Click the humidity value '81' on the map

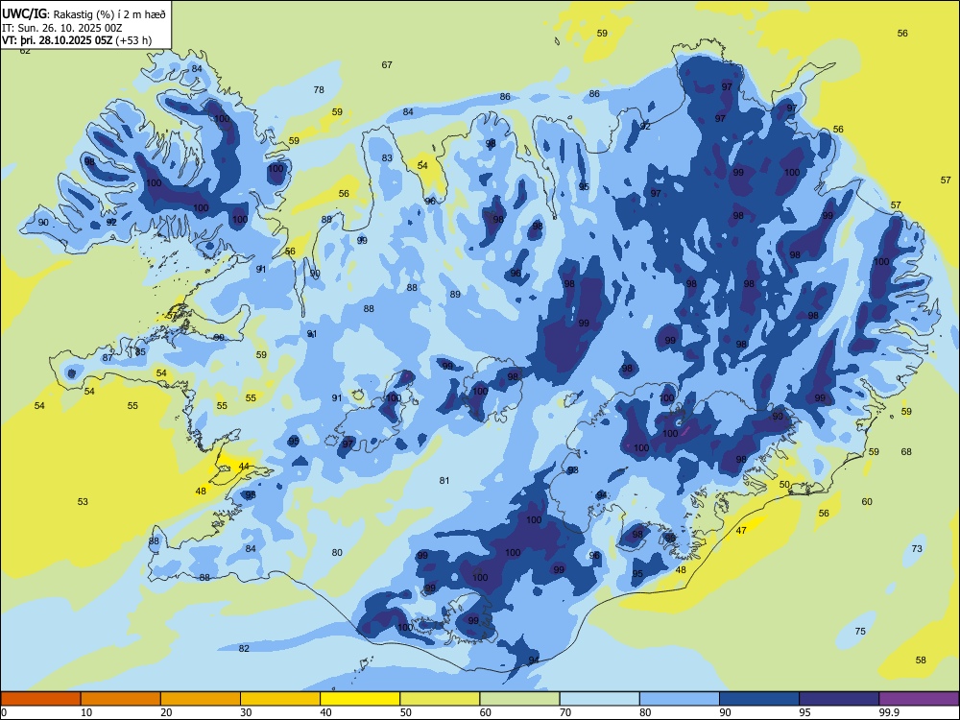pos(444,481)
